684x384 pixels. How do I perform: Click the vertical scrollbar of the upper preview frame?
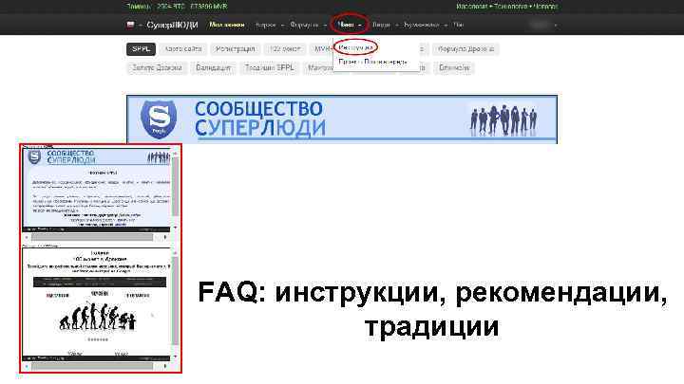click(x=176, y=190)
